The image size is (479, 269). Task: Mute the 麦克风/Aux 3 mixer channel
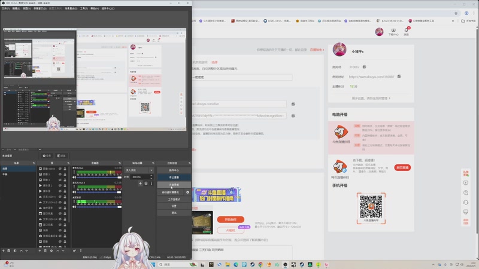coord(74,192)
